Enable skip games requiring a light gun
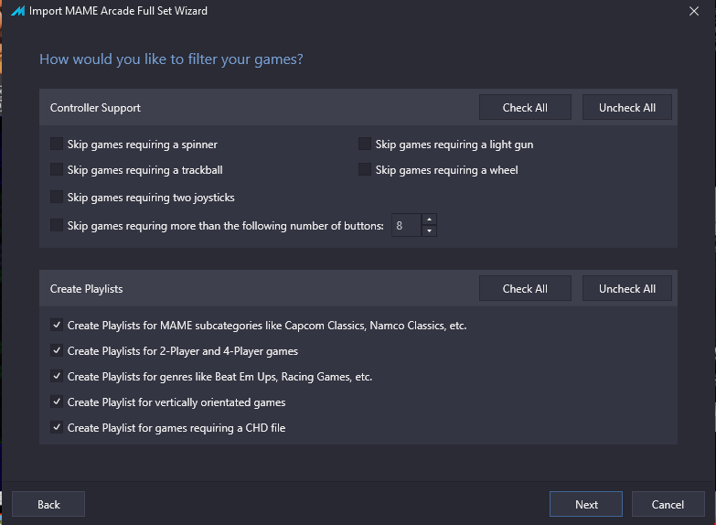The image size is (716, 525). (365, 144)
